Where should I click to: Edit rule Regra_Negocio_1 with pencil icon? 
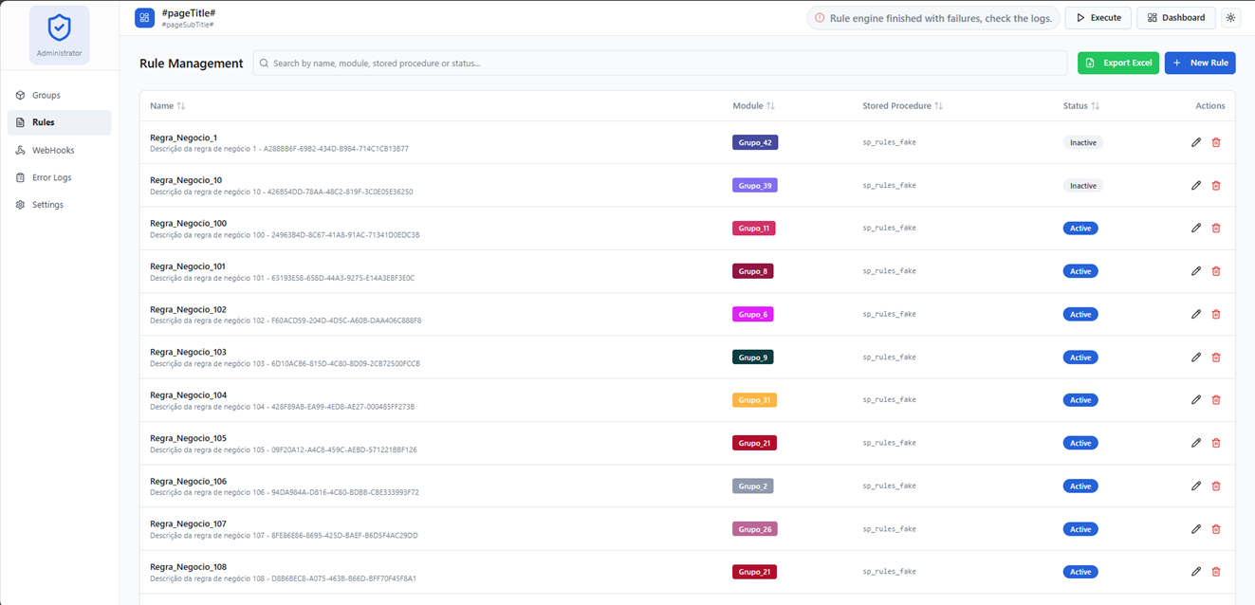coord(1196,142)
